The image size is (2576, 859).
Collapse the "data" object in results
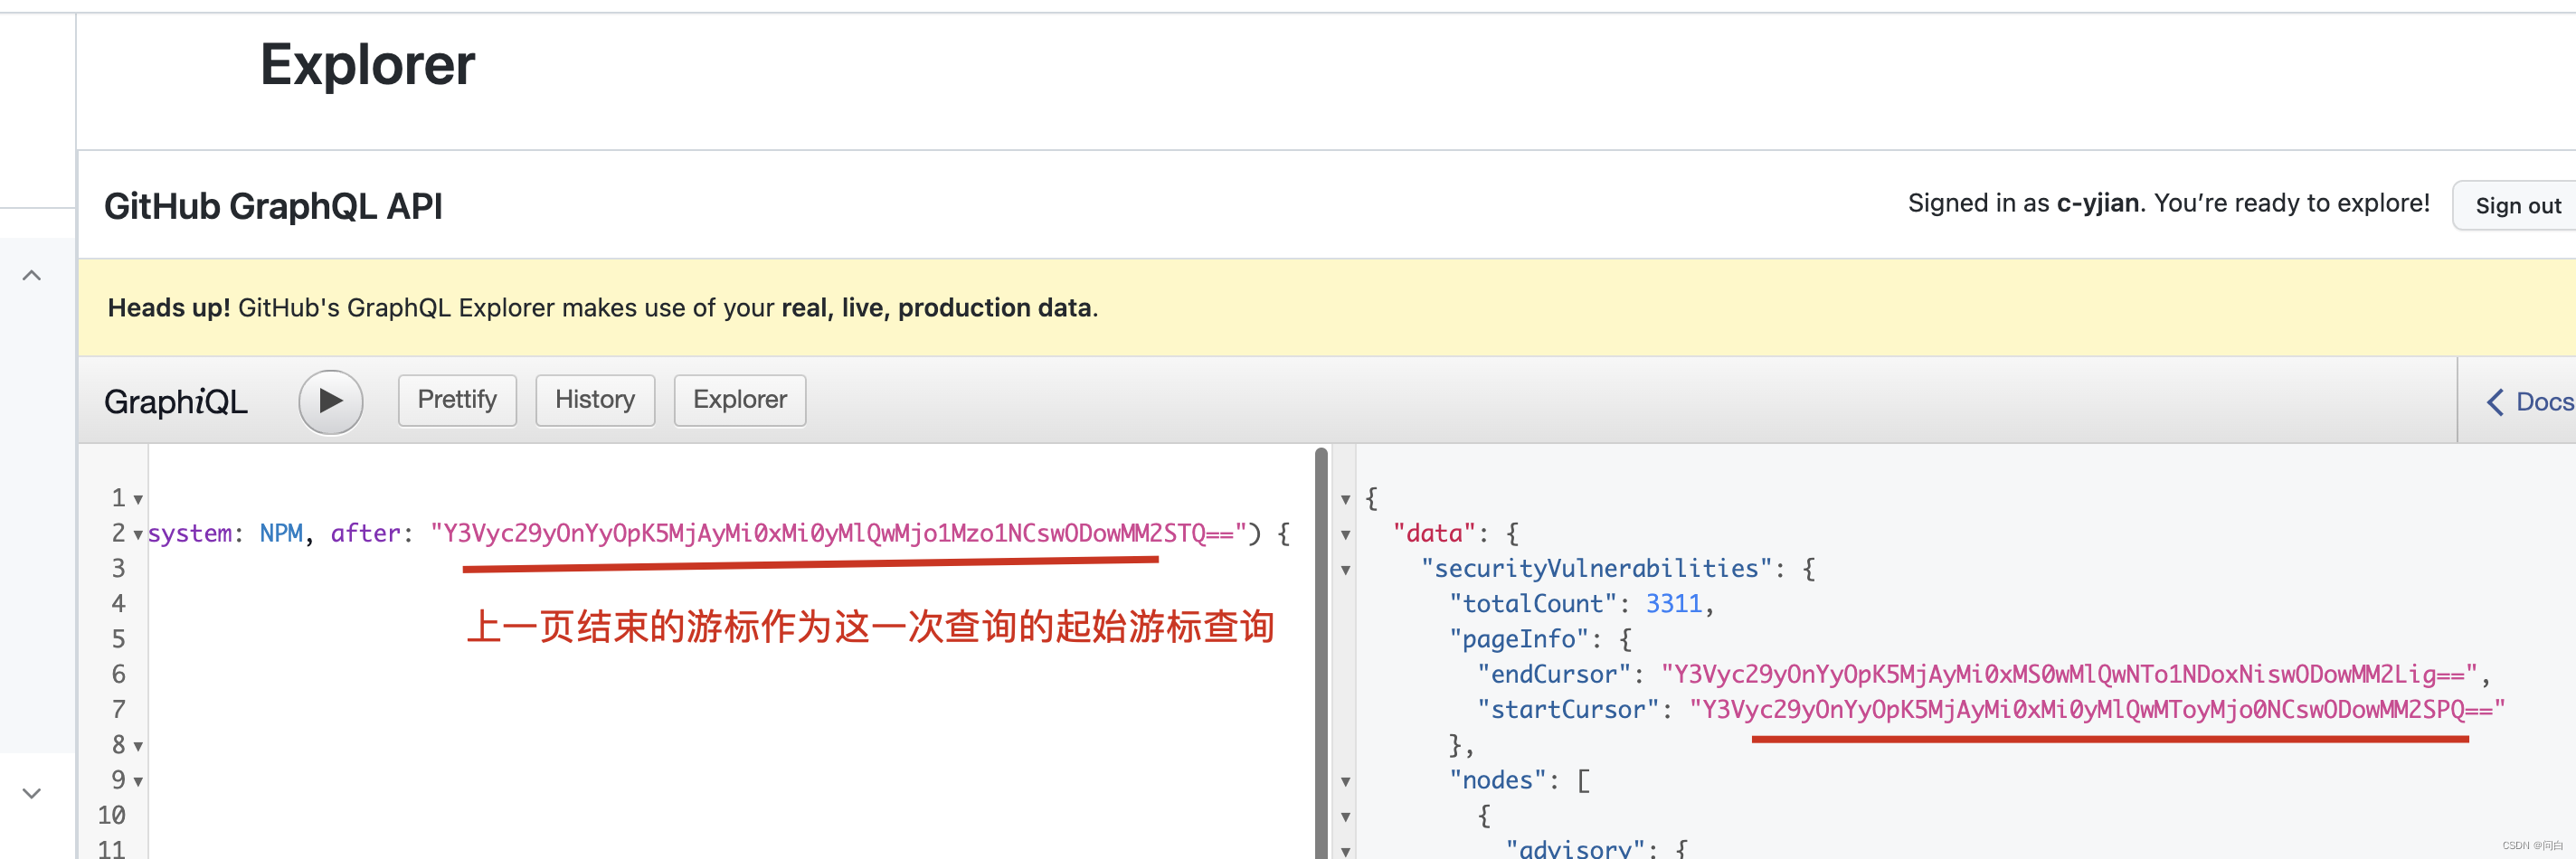(x=1346, y=535)
